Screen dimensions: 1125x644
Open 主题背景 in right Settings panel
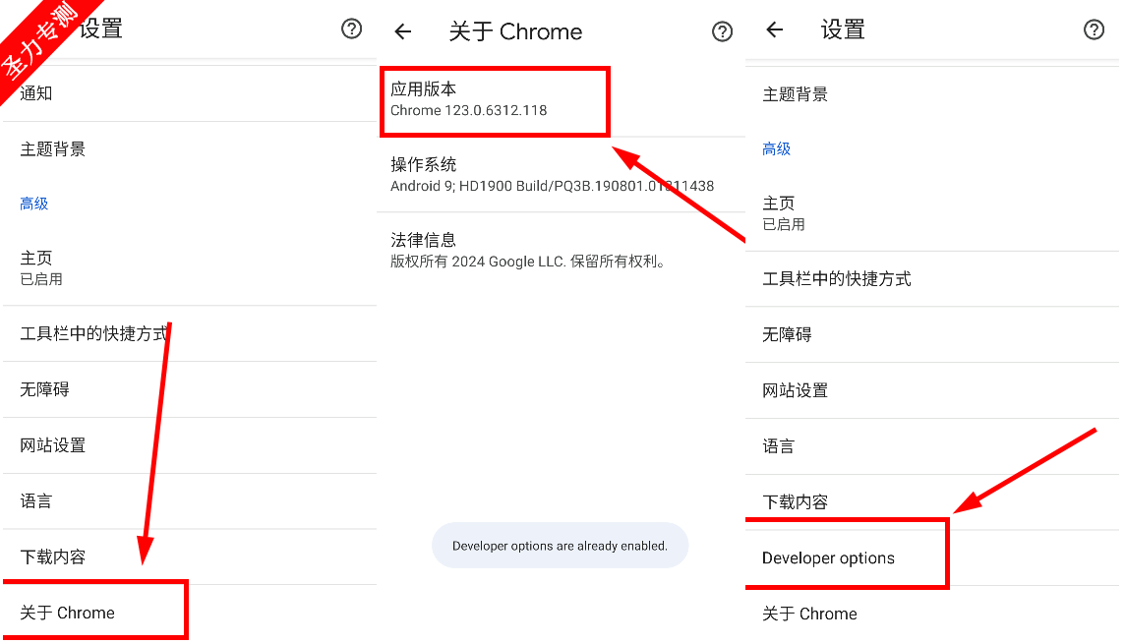tap(932, 94)
